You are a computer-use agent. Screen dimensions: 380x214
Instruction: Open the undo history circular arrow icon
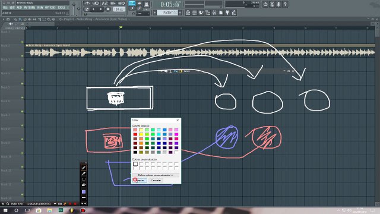coord(265,4)
